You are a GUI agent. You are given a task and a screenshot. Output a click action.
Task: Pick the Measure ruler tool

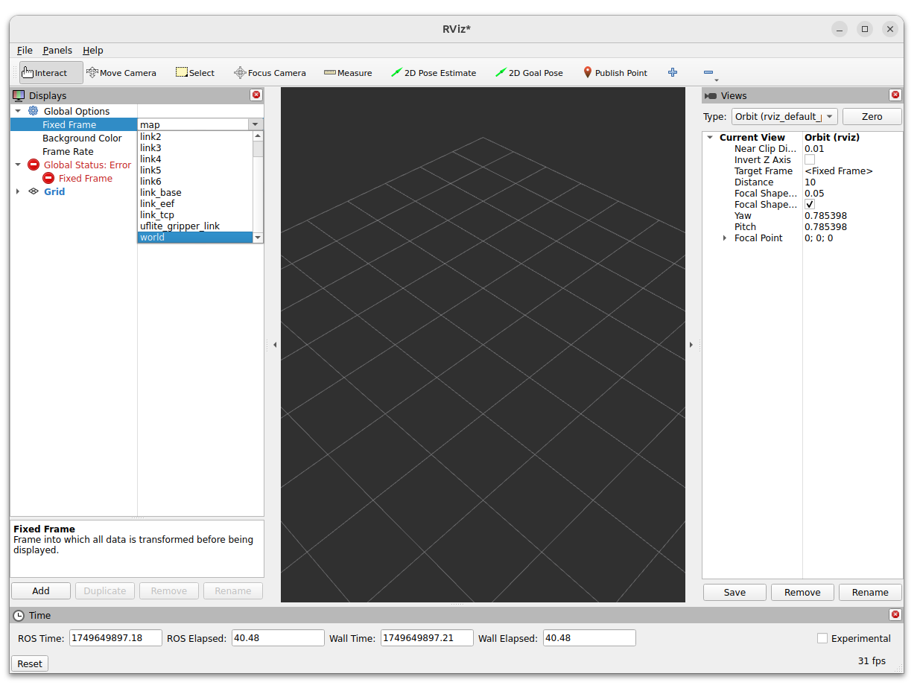[x=348, y=73]
